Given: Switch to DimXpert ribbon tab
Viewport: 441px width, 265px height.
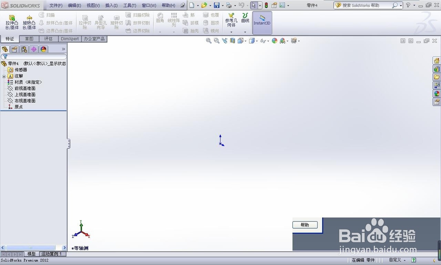Looking at the screenshot, I should tap(70, 39).
